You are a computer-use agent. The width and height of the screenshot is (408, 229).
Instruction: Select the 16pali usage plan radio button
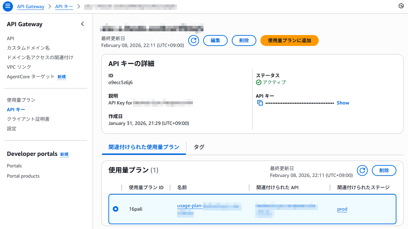pyautogui.click(x=116, y=209)
